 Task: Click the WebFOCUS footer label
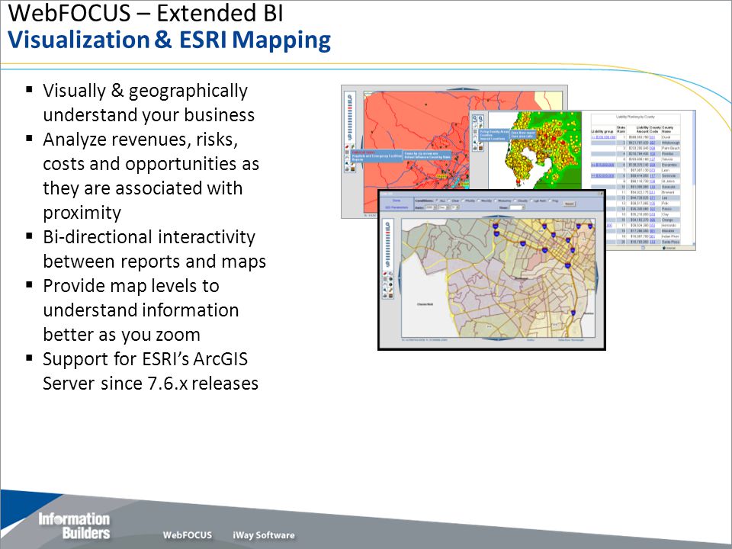(x=188, y=535)
